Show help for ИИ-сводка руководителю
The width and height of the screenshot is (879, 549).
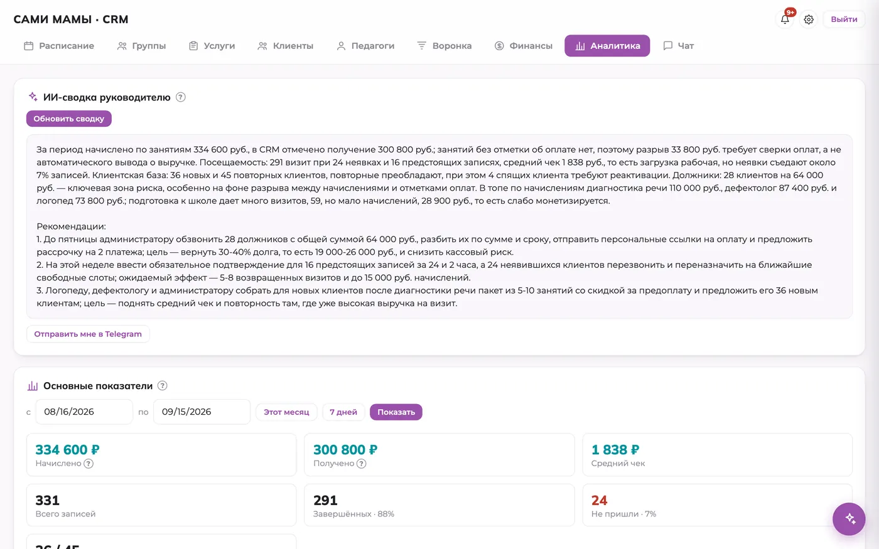click(181, 97)
